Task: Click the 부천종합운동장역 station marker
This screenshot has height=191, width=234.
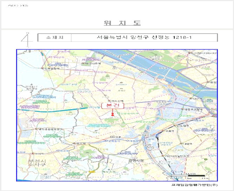Action: [x=36, y=129]
